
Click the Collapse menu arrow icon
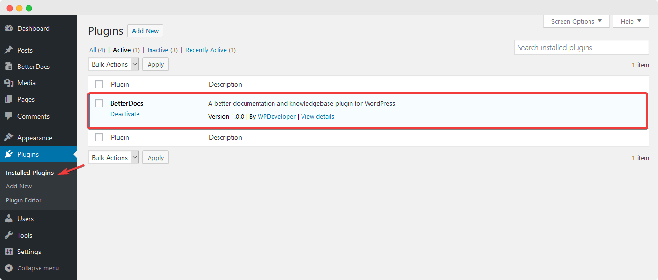click(9, 268)
